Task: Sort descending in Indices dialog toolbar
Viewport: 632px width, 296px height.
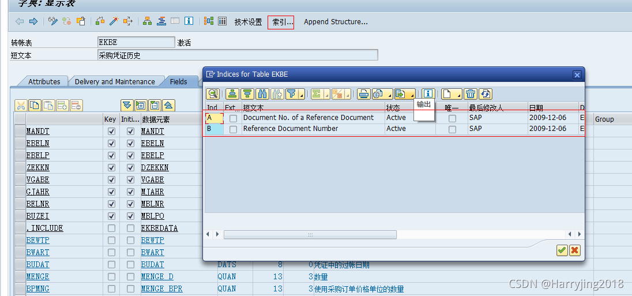Action: (x=247, y=94)
